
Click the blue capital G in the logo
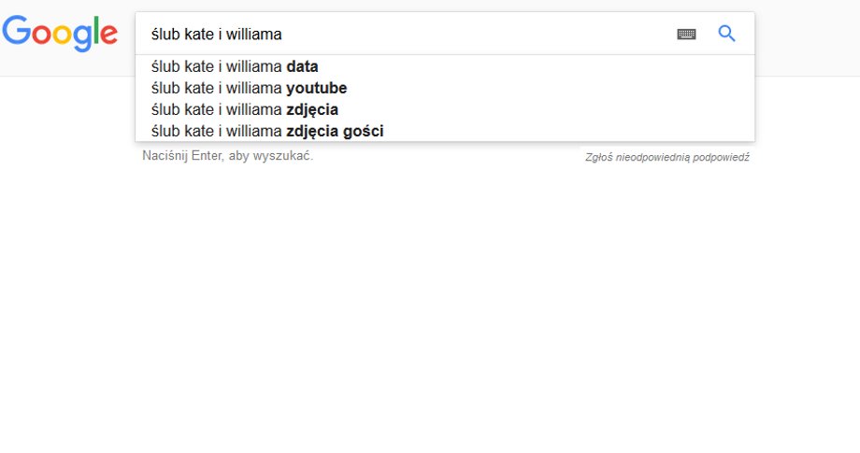(x=17, y=30)
